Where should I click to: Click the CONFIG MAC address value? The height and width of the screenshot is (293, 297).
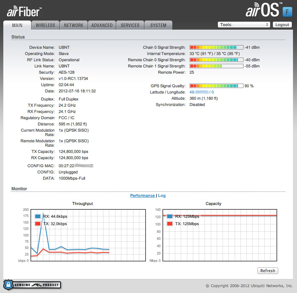point(76,166)
